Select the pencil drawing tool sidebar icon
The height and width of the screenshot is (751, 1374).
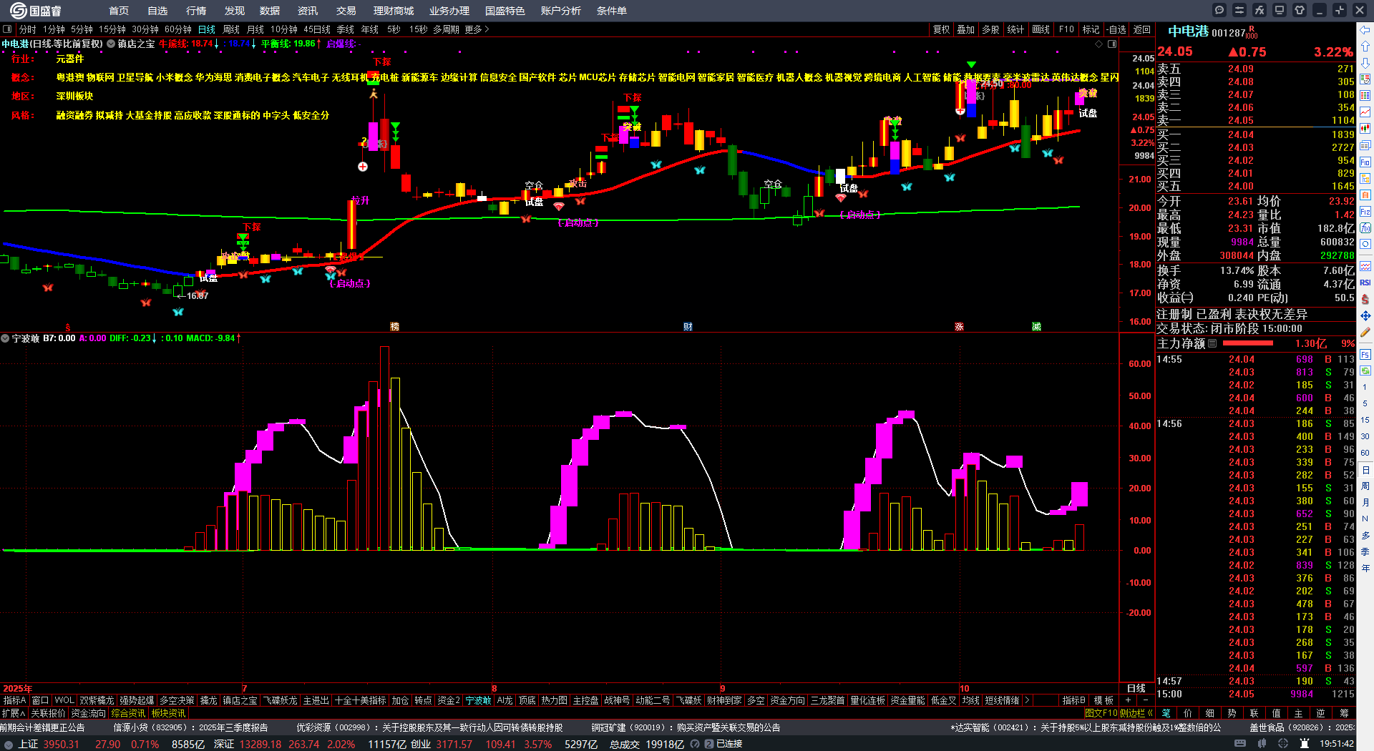click(1365, 333)
